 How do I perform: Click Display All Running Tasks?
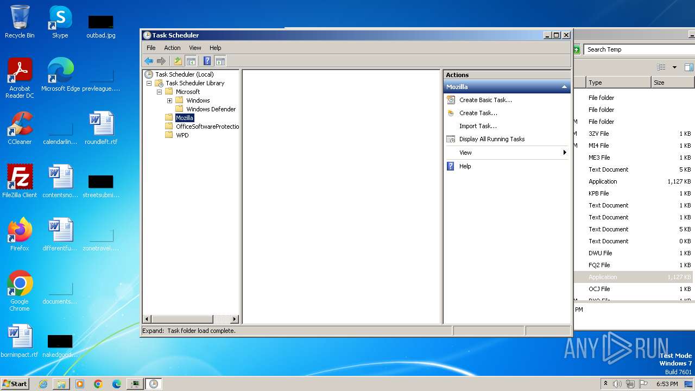tap(492, 139)
